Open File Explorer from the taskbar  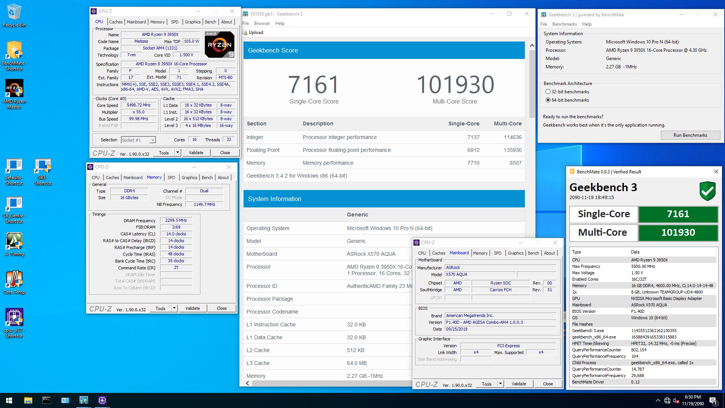pos(28,400)
